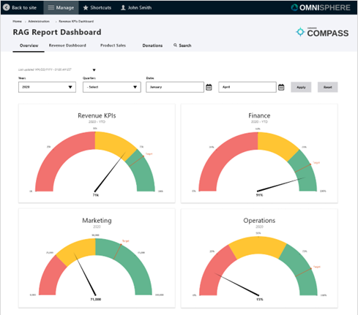This screenshot has width=358, height=315.
Task: Expand the arrow next to Last updated
Action: point(94,70)
